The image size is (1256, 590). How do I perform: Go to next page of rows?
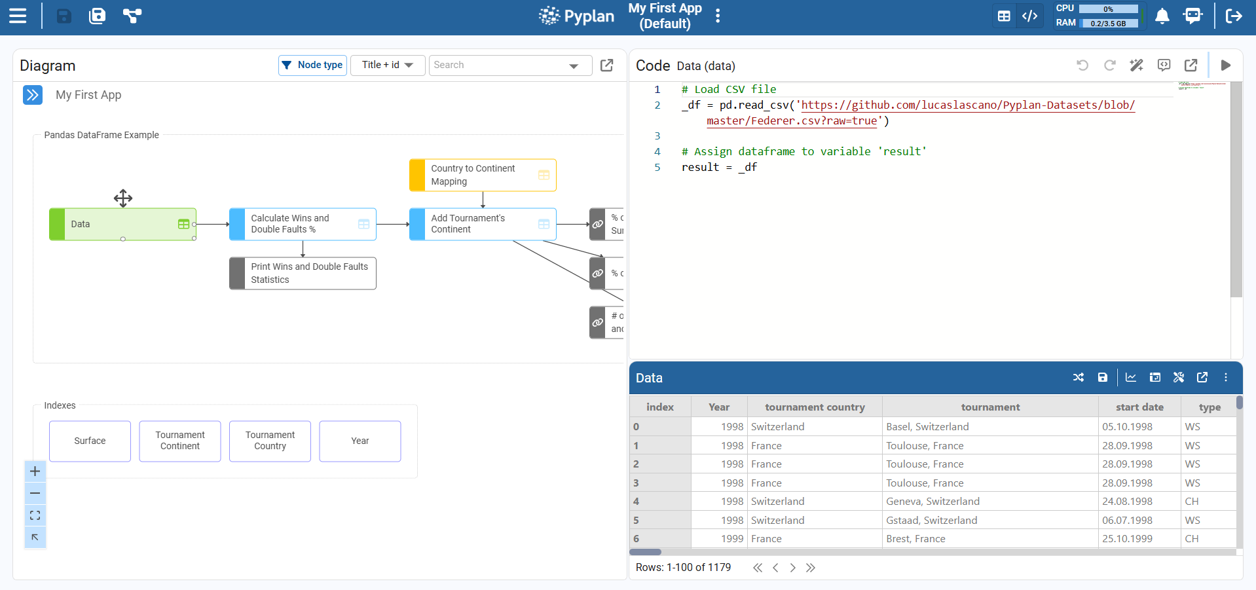(x=792, y=568)
